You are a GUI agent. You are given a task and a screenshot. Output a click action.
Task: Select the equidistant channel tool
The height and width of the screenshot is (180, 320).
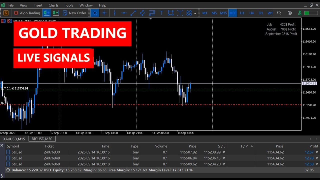pyautogui.click(x=142, y=13)
